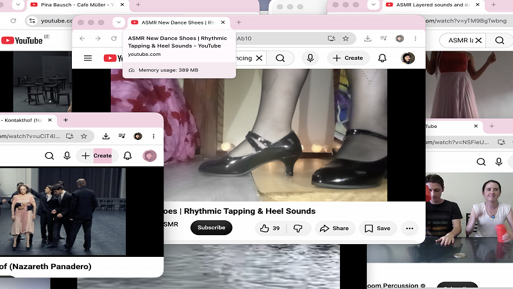Open notifications bell in Kontakthof window

[128, 155]
